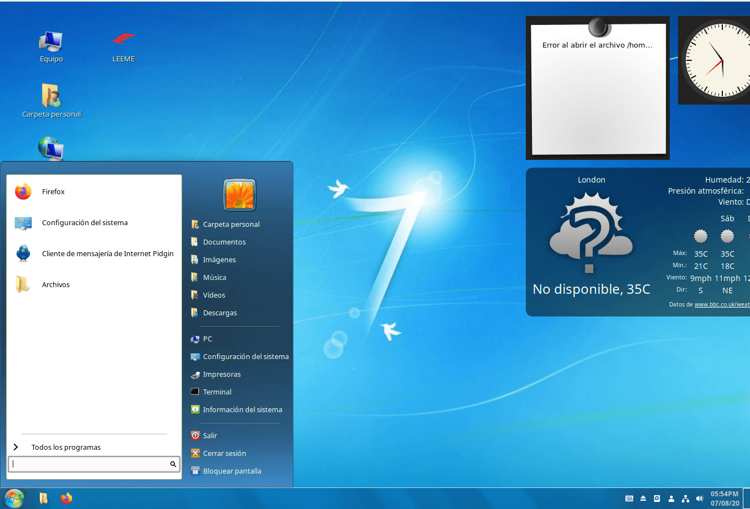This screenshot has height=509, width=750.
Task: Click the show desktop strip at taskbar end
Action: 747,498
